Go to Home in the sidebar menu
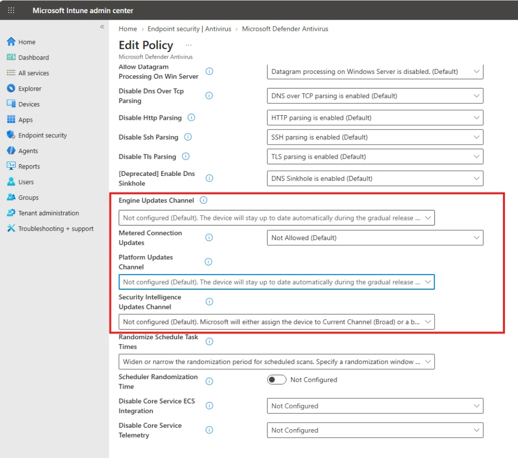The height and width of the screenshot is (458, 518). 27,42
